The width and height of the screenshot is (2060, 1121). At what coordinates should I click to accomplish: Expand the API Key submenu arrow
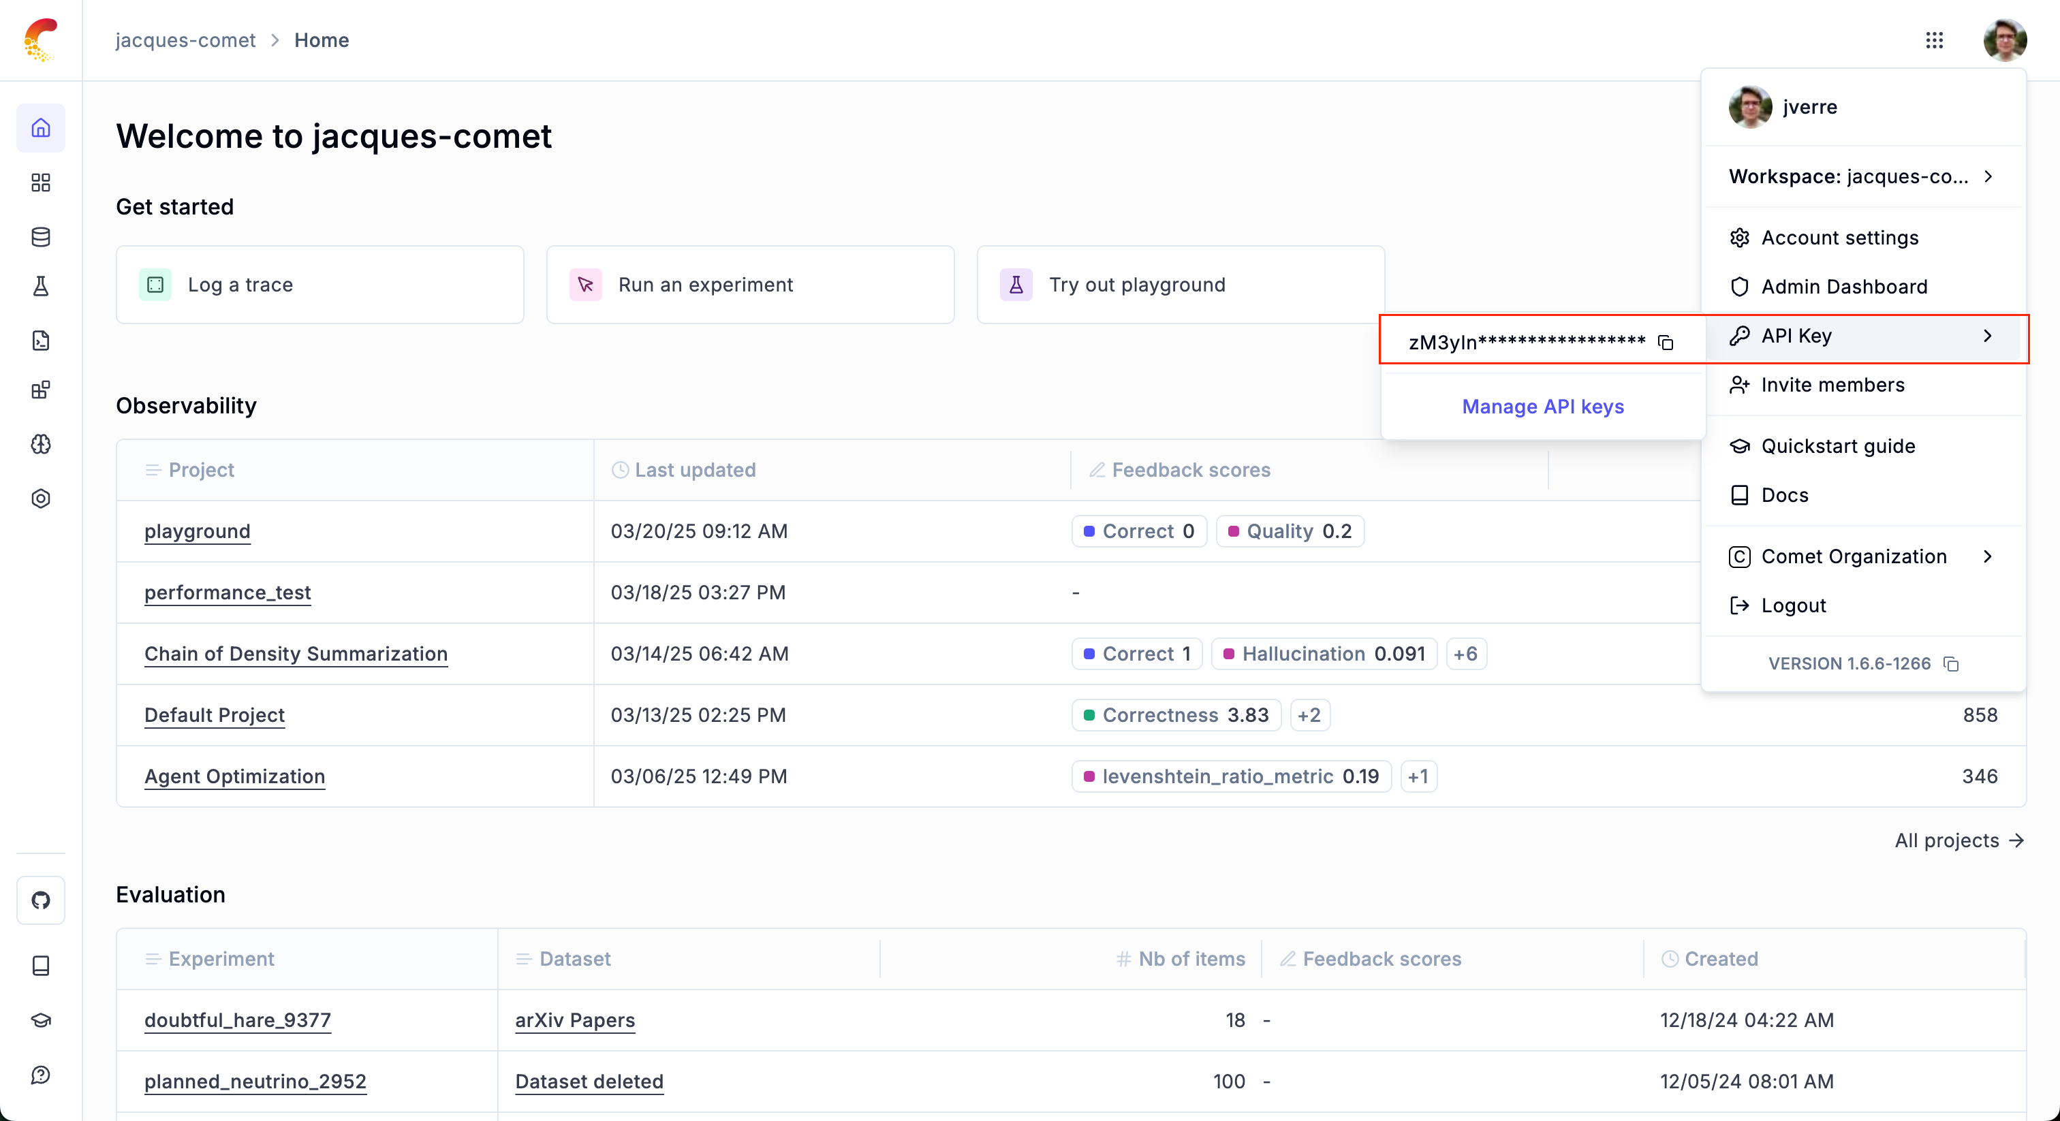[x=1987, y=336]
